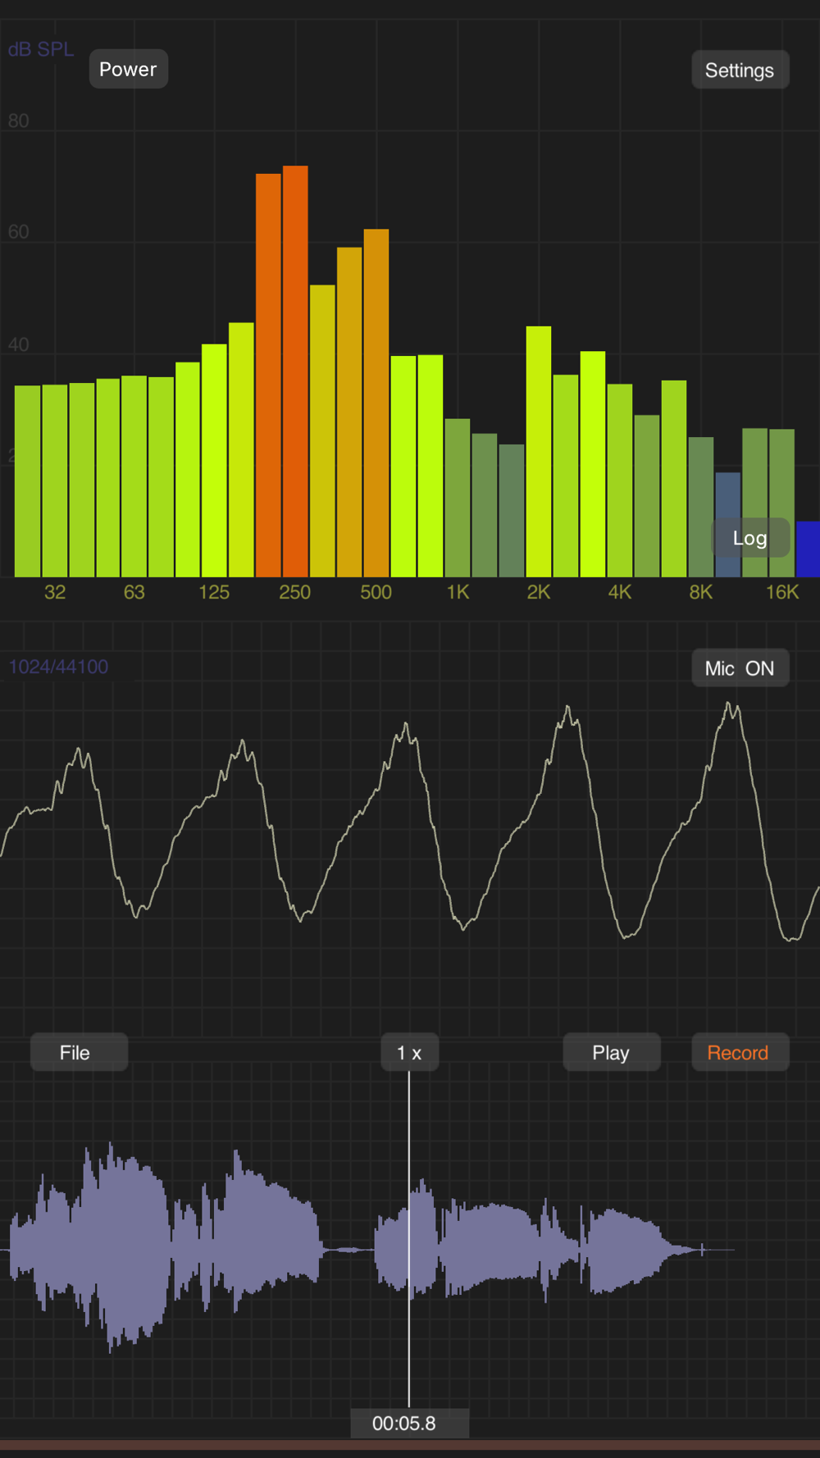
Task: Change the 1 x playback speed
Action: coord(409,1052)
